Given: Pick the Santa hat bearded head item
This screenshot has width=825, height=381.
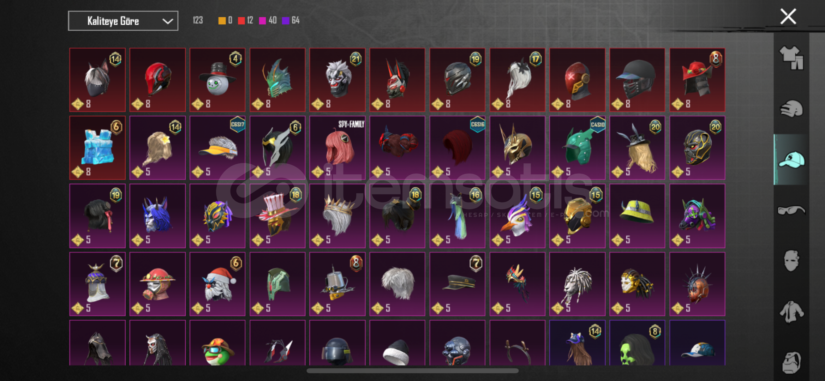Looking at the screenshot, I should point(217,284).
